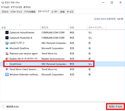
Task: Click the CyberLink Power2Go 8 icon
Action: 7,38
